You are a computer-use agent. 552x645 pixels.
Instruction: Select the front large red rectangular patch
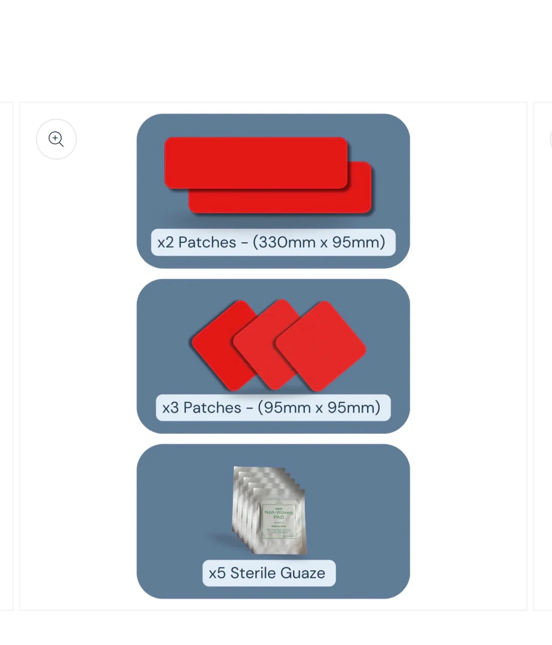tap(256, 163)
